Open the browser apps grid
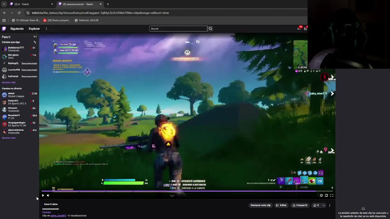The width and height of the screenshot is (390, 219). click(x=4, y=20)
